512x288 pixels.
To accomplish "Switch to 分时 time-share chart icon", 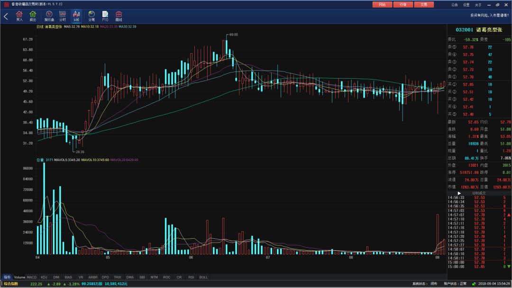I will click(x=63, y=16).
